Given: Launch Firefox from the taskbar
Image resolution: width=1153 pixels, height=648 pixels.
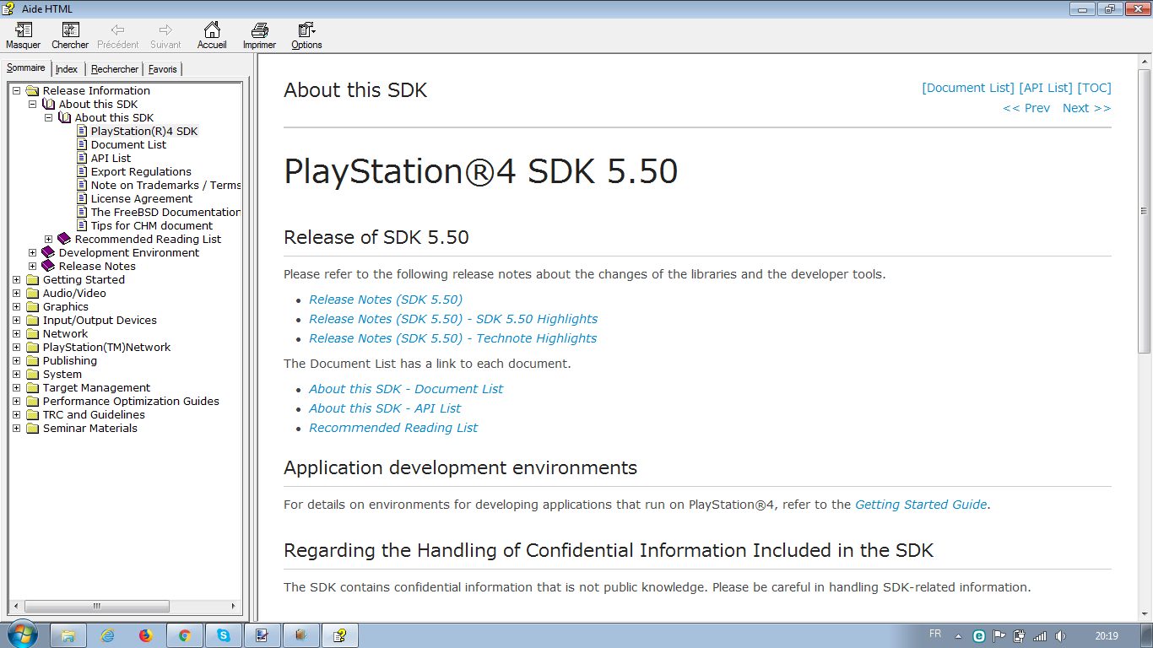Looking at the screenshot, I should coord(146,635).
